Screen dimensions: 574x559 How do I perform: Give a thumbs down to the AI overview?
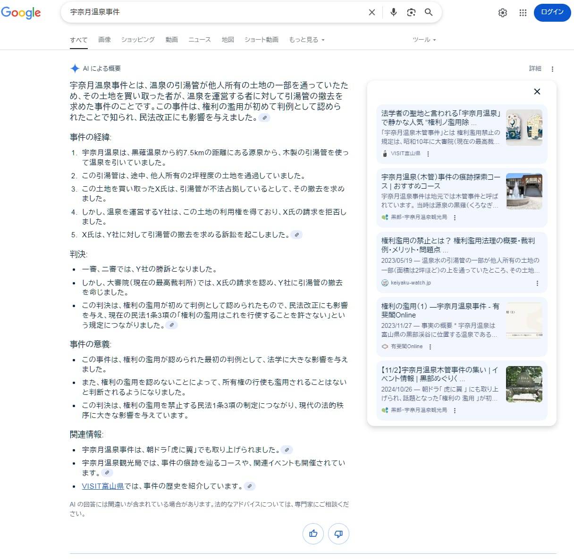(338, 534)
